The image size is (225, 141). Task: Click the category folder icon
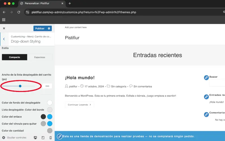click(109, 86)
